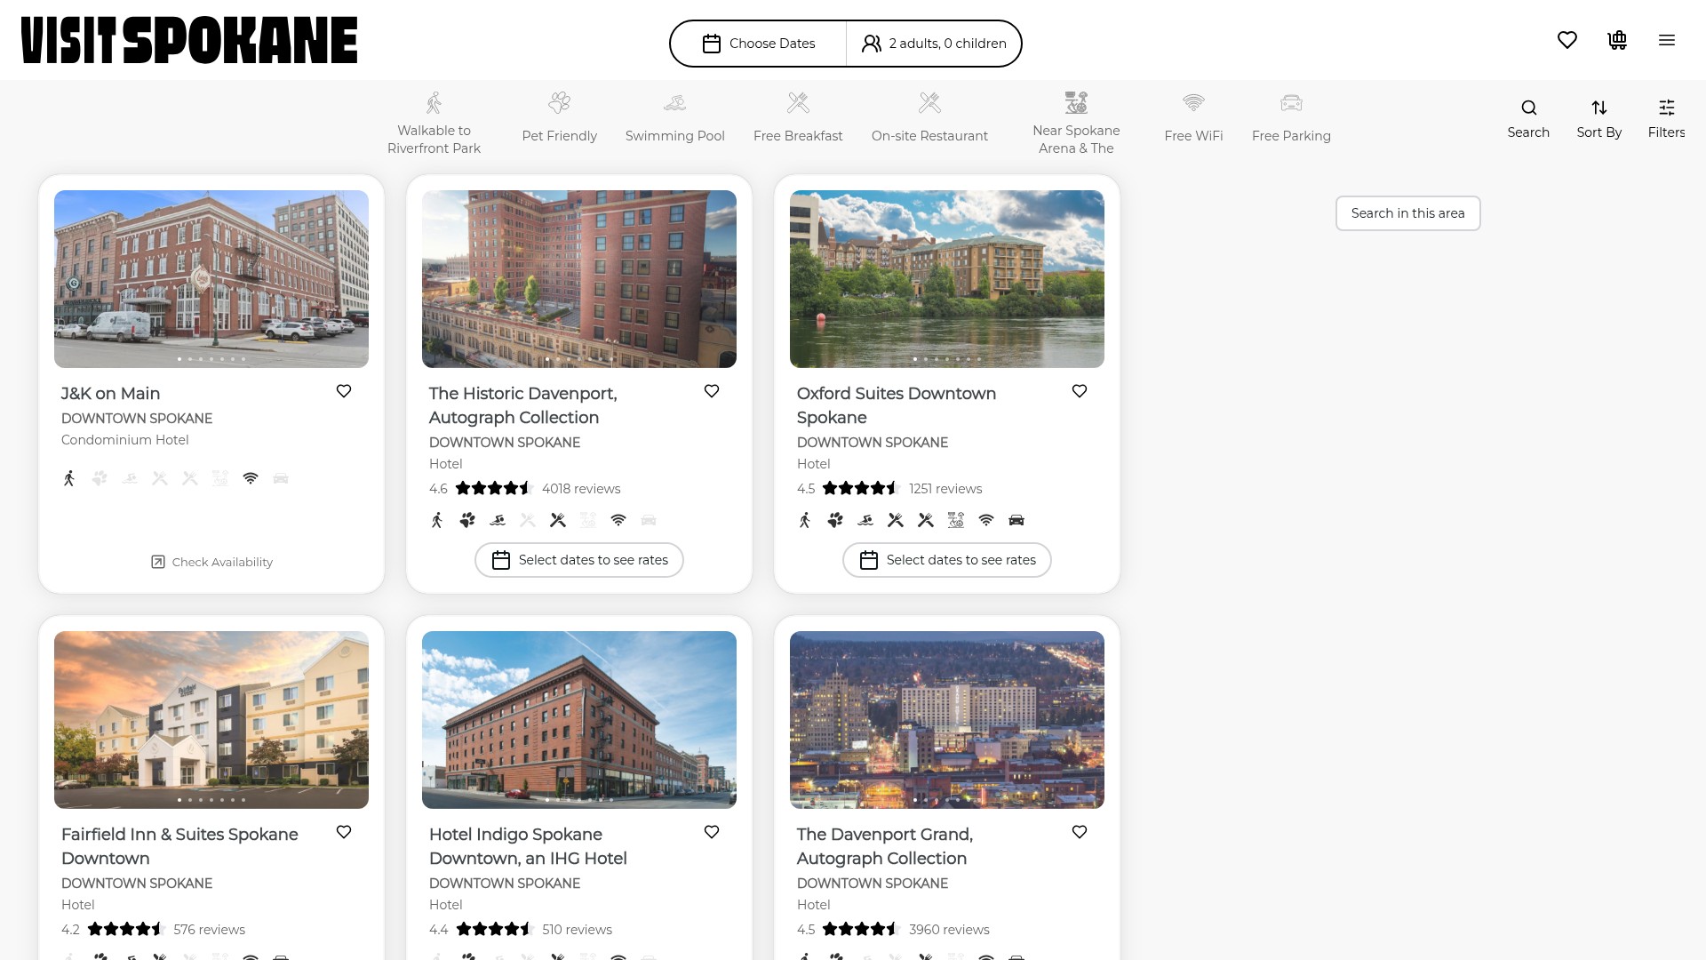The width and height of the screenshot is (1706, 960).
Task: Open The Davenport Grand, Autograph Collection title
Action: click(x=885, y=846)
